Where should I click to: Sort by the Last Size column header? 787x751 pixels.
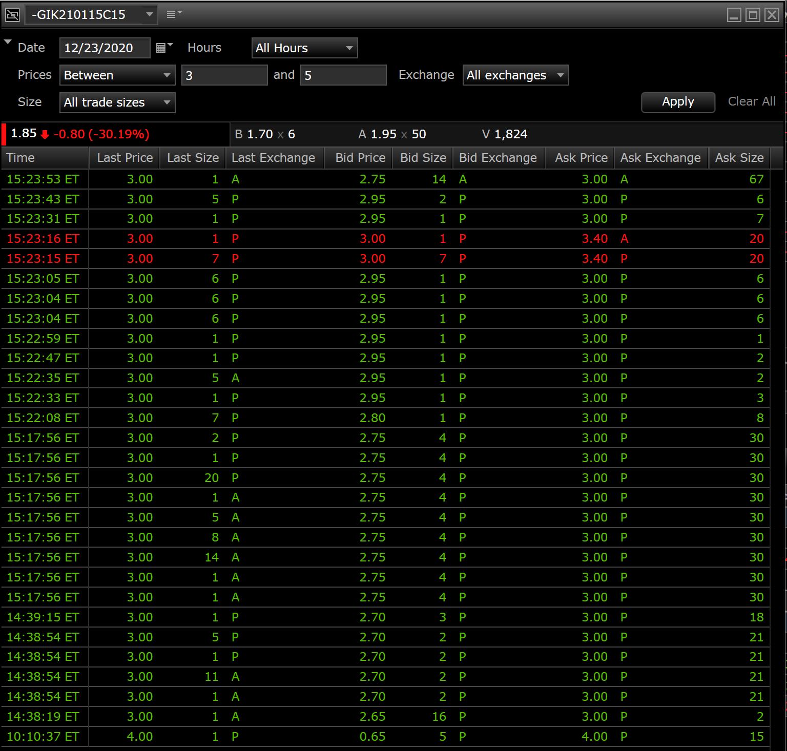click(193, 158)
